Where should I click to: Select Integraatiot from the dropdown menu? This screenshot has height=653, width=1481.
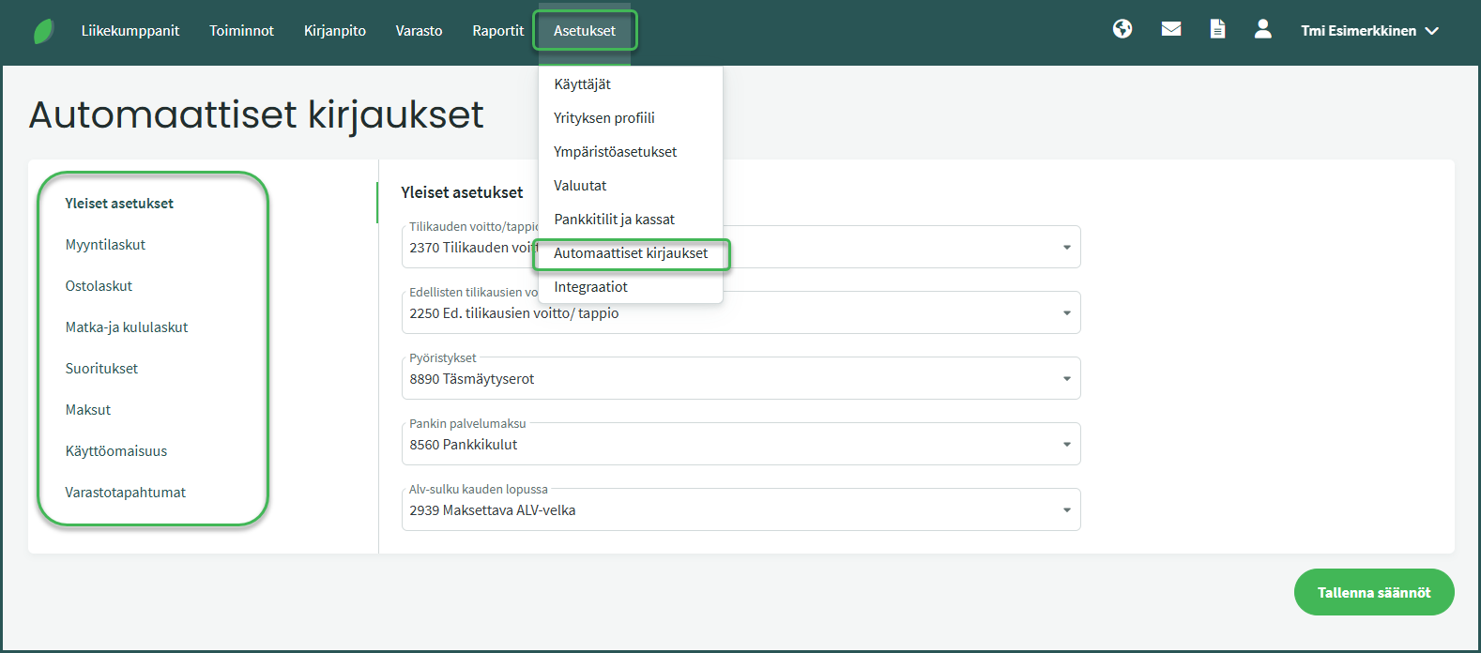coord(590,287)
